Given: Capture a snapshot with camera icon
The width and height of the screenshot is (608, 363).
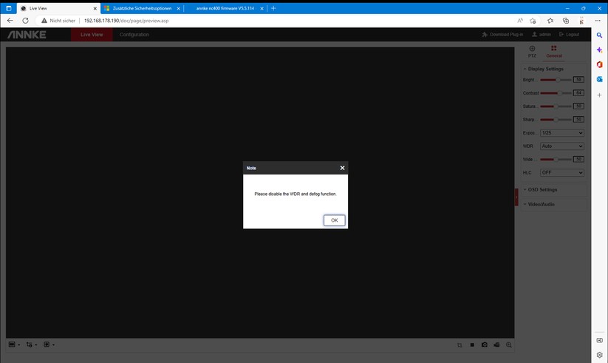Looking at the screenshot, I should point(485,345).
